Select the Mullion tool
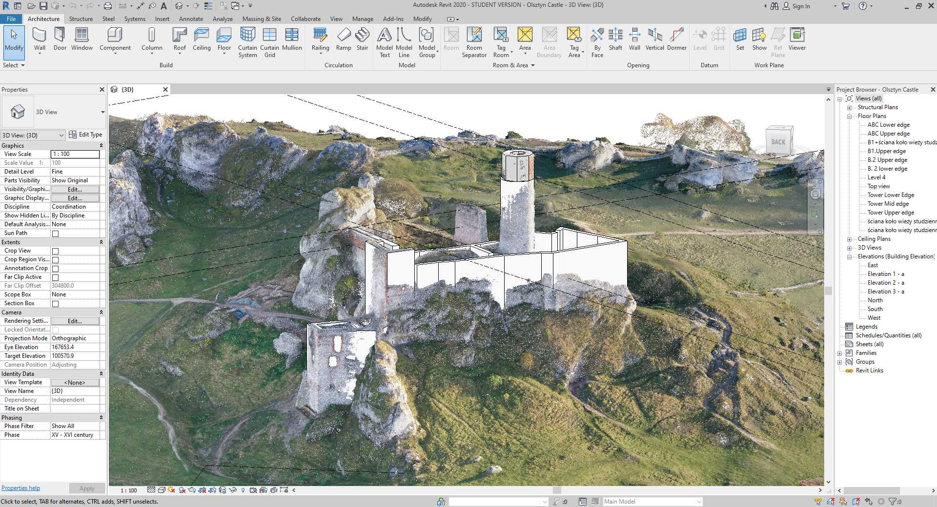The height and width of the screenshot is (507, 937). 292,39
